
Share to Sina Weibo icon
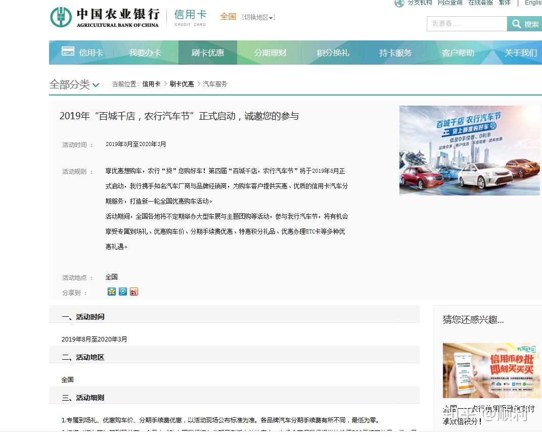point(134,292)
